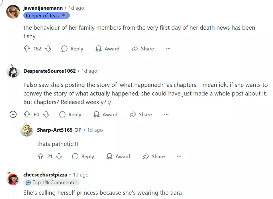Visit the Sharp-Art5165 user profile
Image resolution: width=273 pixels, height=199 pixels.
coord(55,130)
